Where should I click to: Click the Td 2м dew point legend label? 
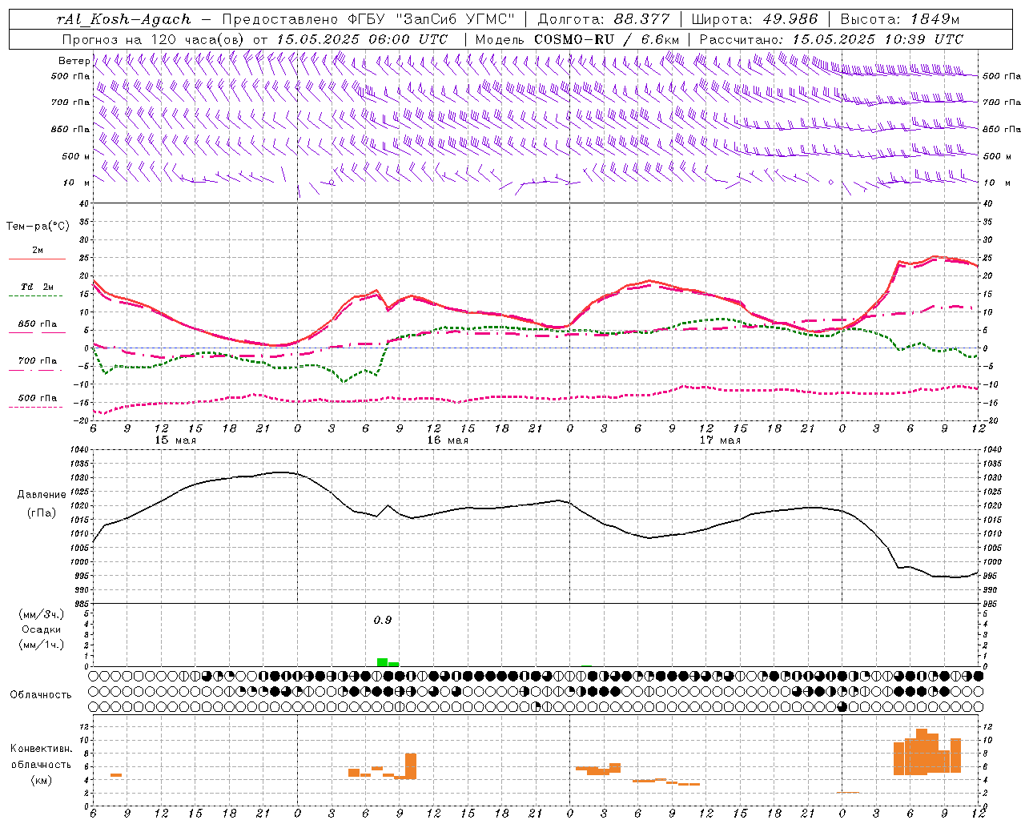(x=37, y=287)
